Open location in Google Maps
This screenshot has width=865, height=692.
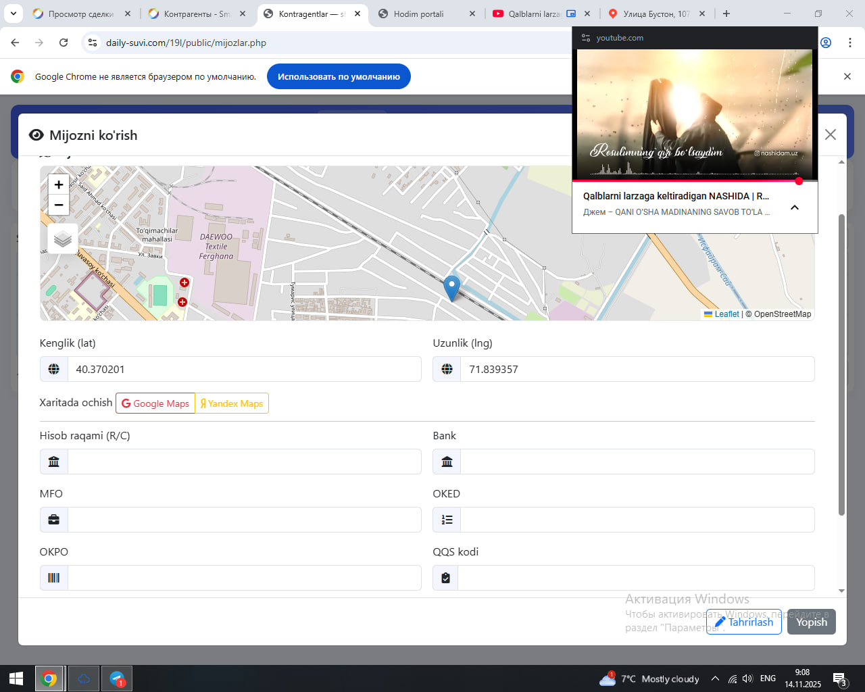(155, 403)
